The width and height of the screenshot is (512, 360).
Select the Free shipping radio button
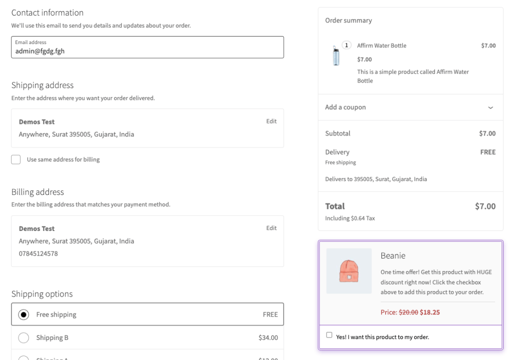click(x=23, y=314)
